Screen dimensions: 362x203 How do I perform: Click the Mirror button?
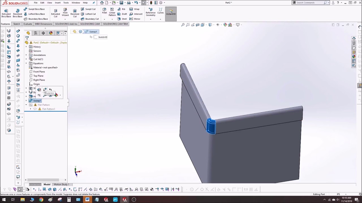[x=135, y=19]
